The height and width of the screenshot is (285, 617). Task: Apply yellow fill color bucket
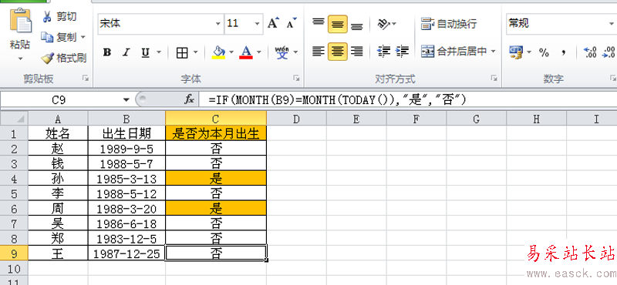click(218, 52)
